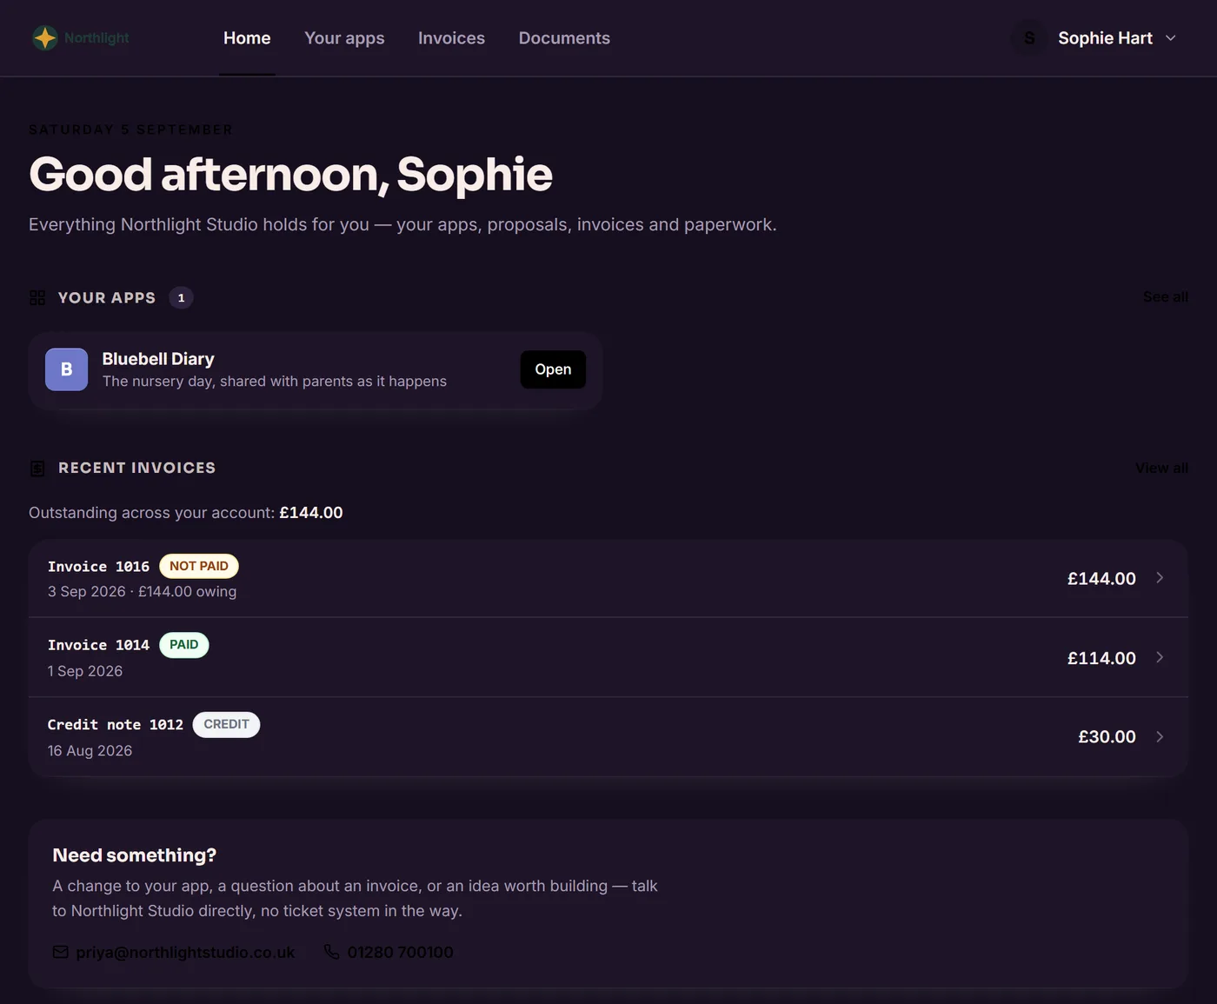Click the email envelope icon
The height and width of the screenshot is (1004, 1217).
point(61,952)
